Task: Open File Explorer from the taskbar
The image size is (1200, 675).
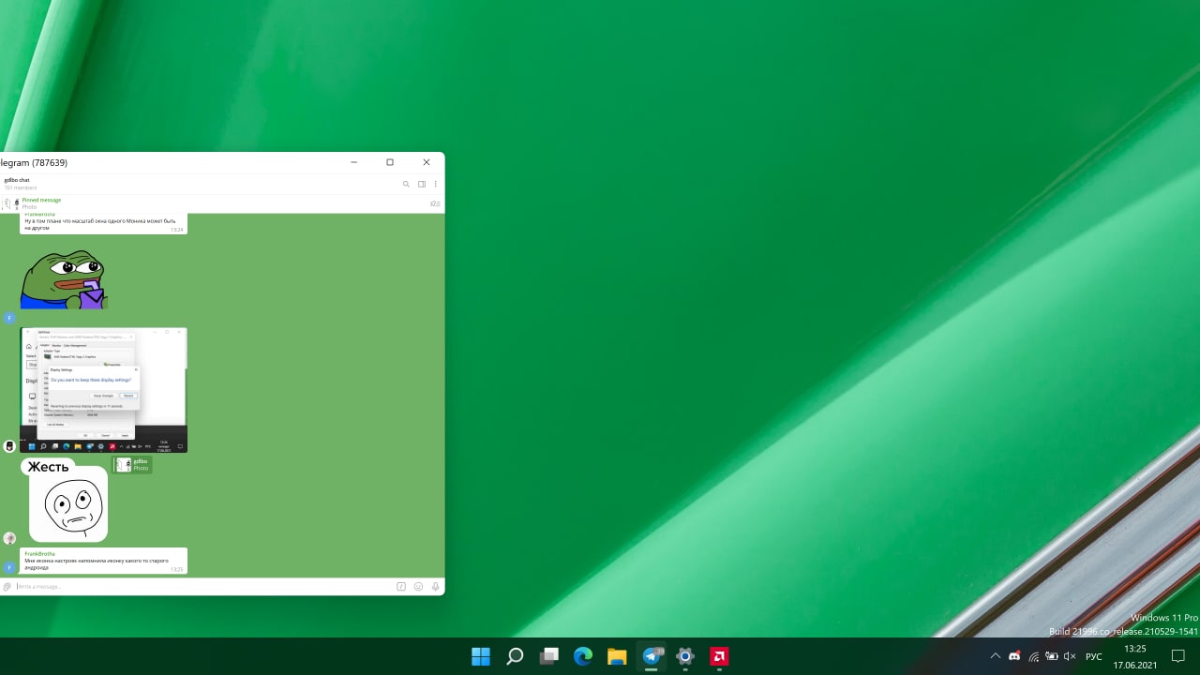Action: [x=617, y=656]
